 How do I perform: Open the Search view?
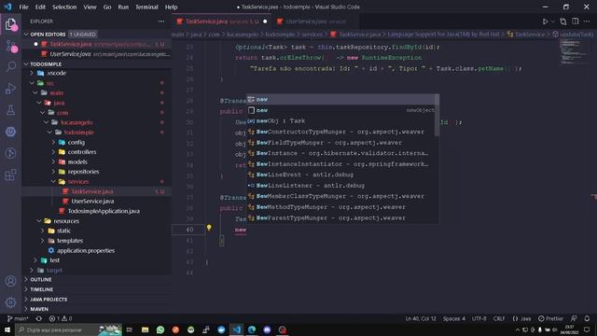pyautogui.click(x=10, y=67)
